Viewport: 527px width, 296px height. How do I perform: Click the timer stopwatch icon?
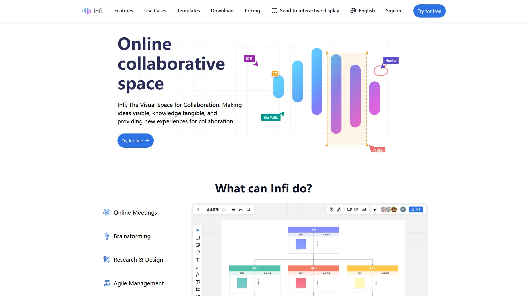pos(332,209)
